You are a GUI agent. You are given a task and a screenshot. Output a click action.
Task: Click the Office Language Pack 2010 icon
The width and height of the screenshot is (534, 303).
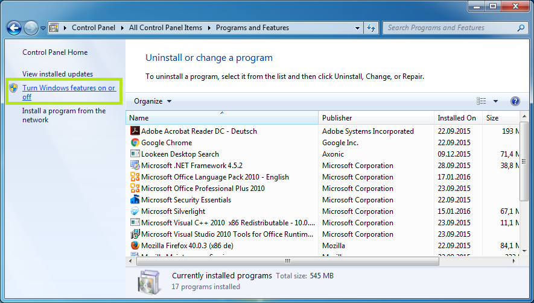(135, 177)
